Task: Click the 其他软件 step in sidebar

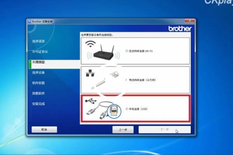Action: coord(38,93)
